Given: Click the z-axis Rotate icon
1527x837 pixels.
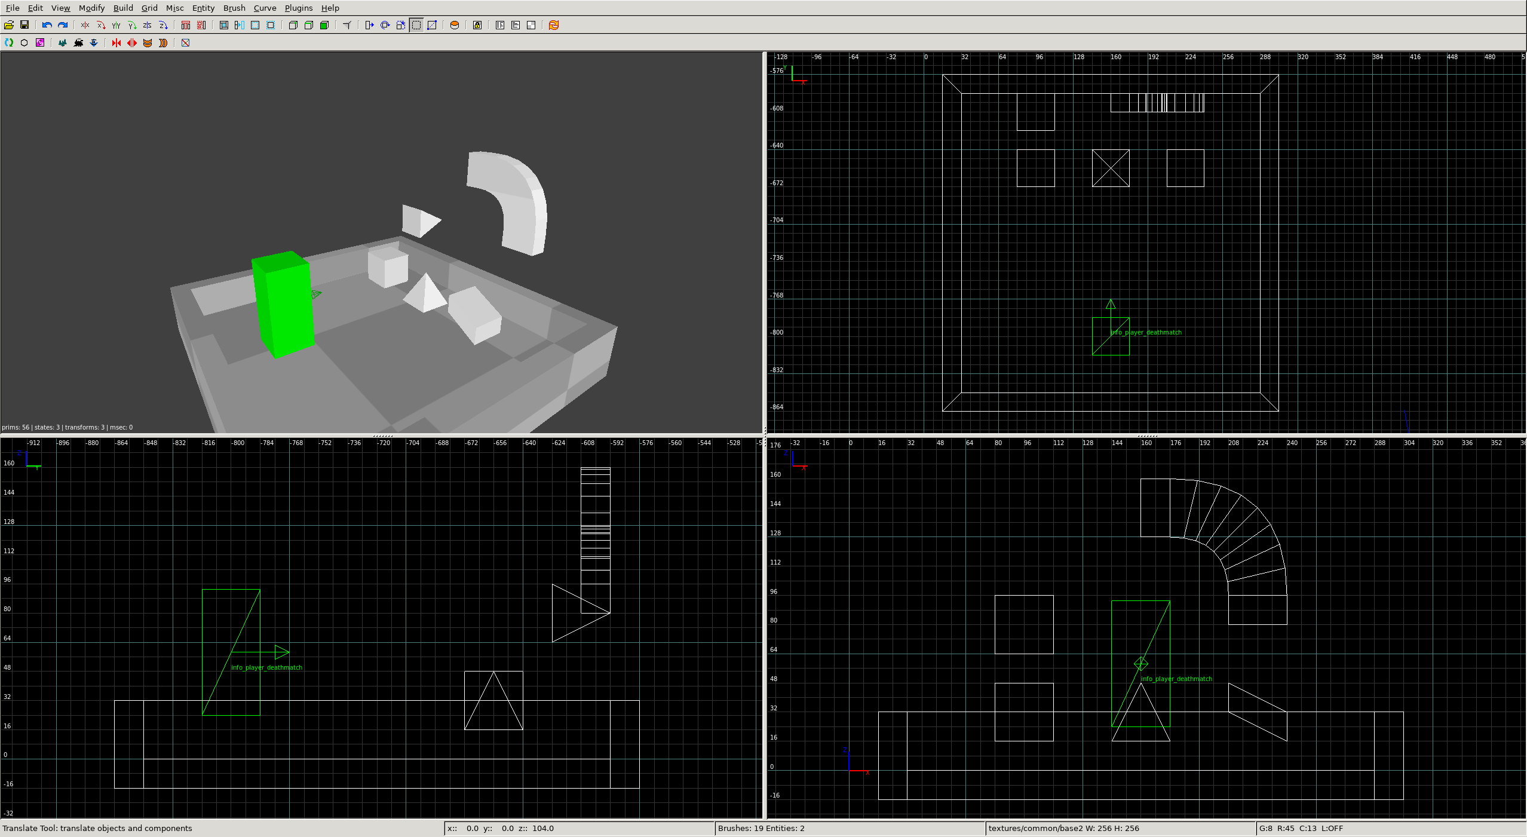Looking at the screenshot, I should [x=163, y=25].
